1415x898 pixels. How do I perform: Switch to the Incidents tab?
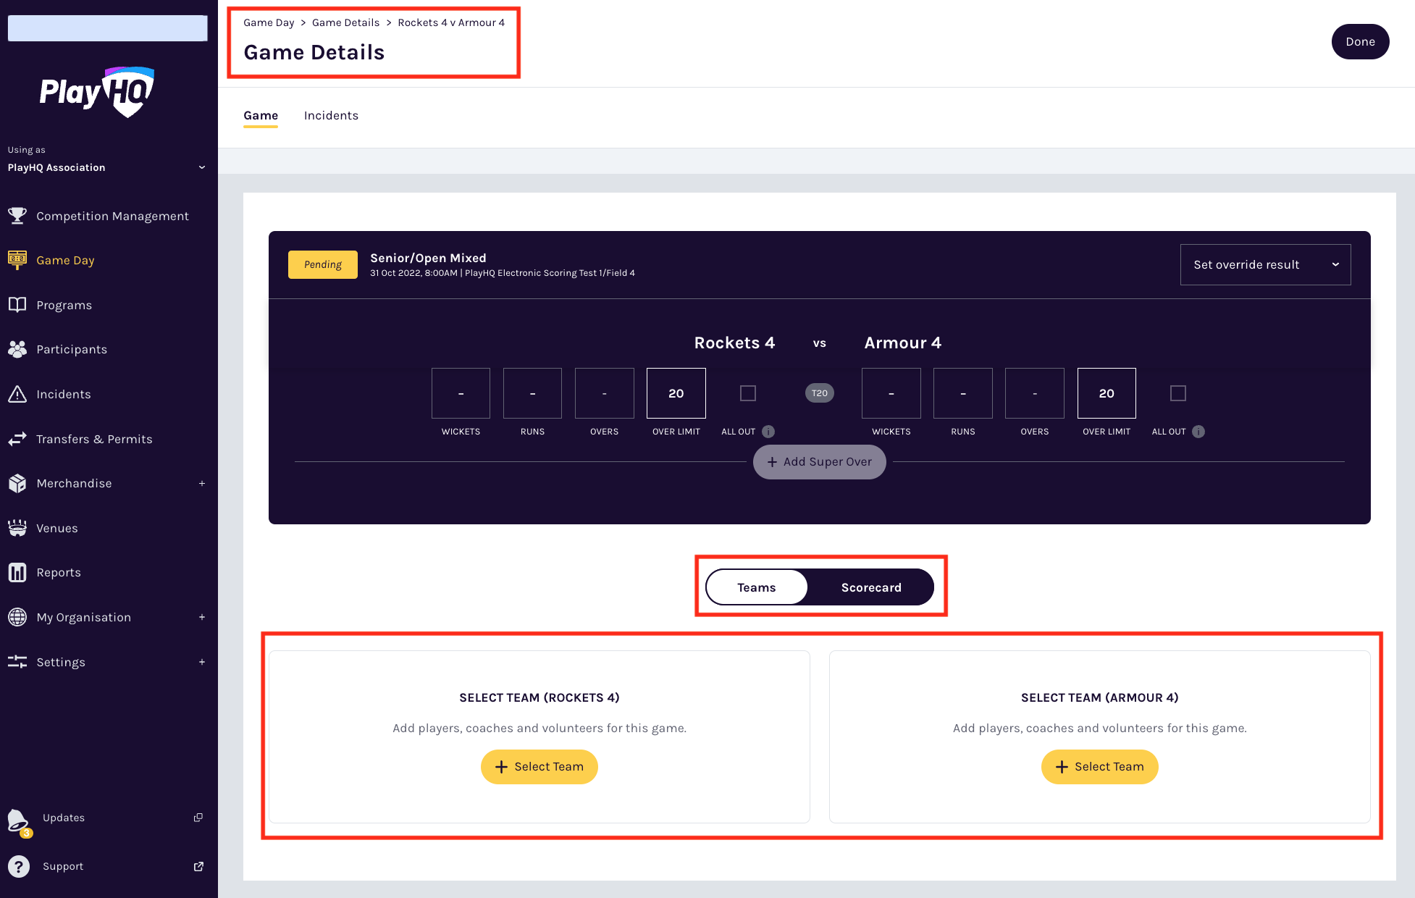pos(331,116)
